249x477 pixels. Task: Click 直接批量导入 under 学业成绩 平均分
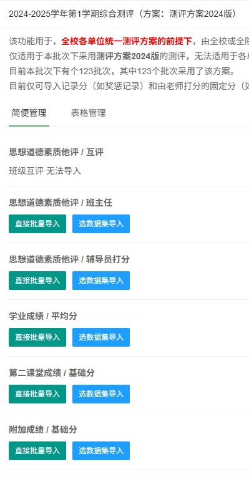click(37, 337)
